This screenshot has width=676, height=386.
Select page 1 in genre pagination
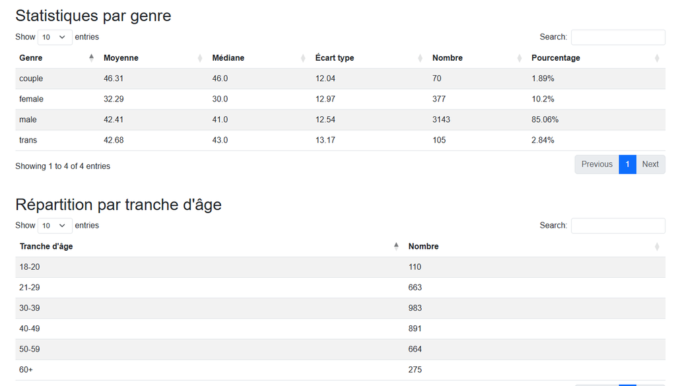(627, 164)
